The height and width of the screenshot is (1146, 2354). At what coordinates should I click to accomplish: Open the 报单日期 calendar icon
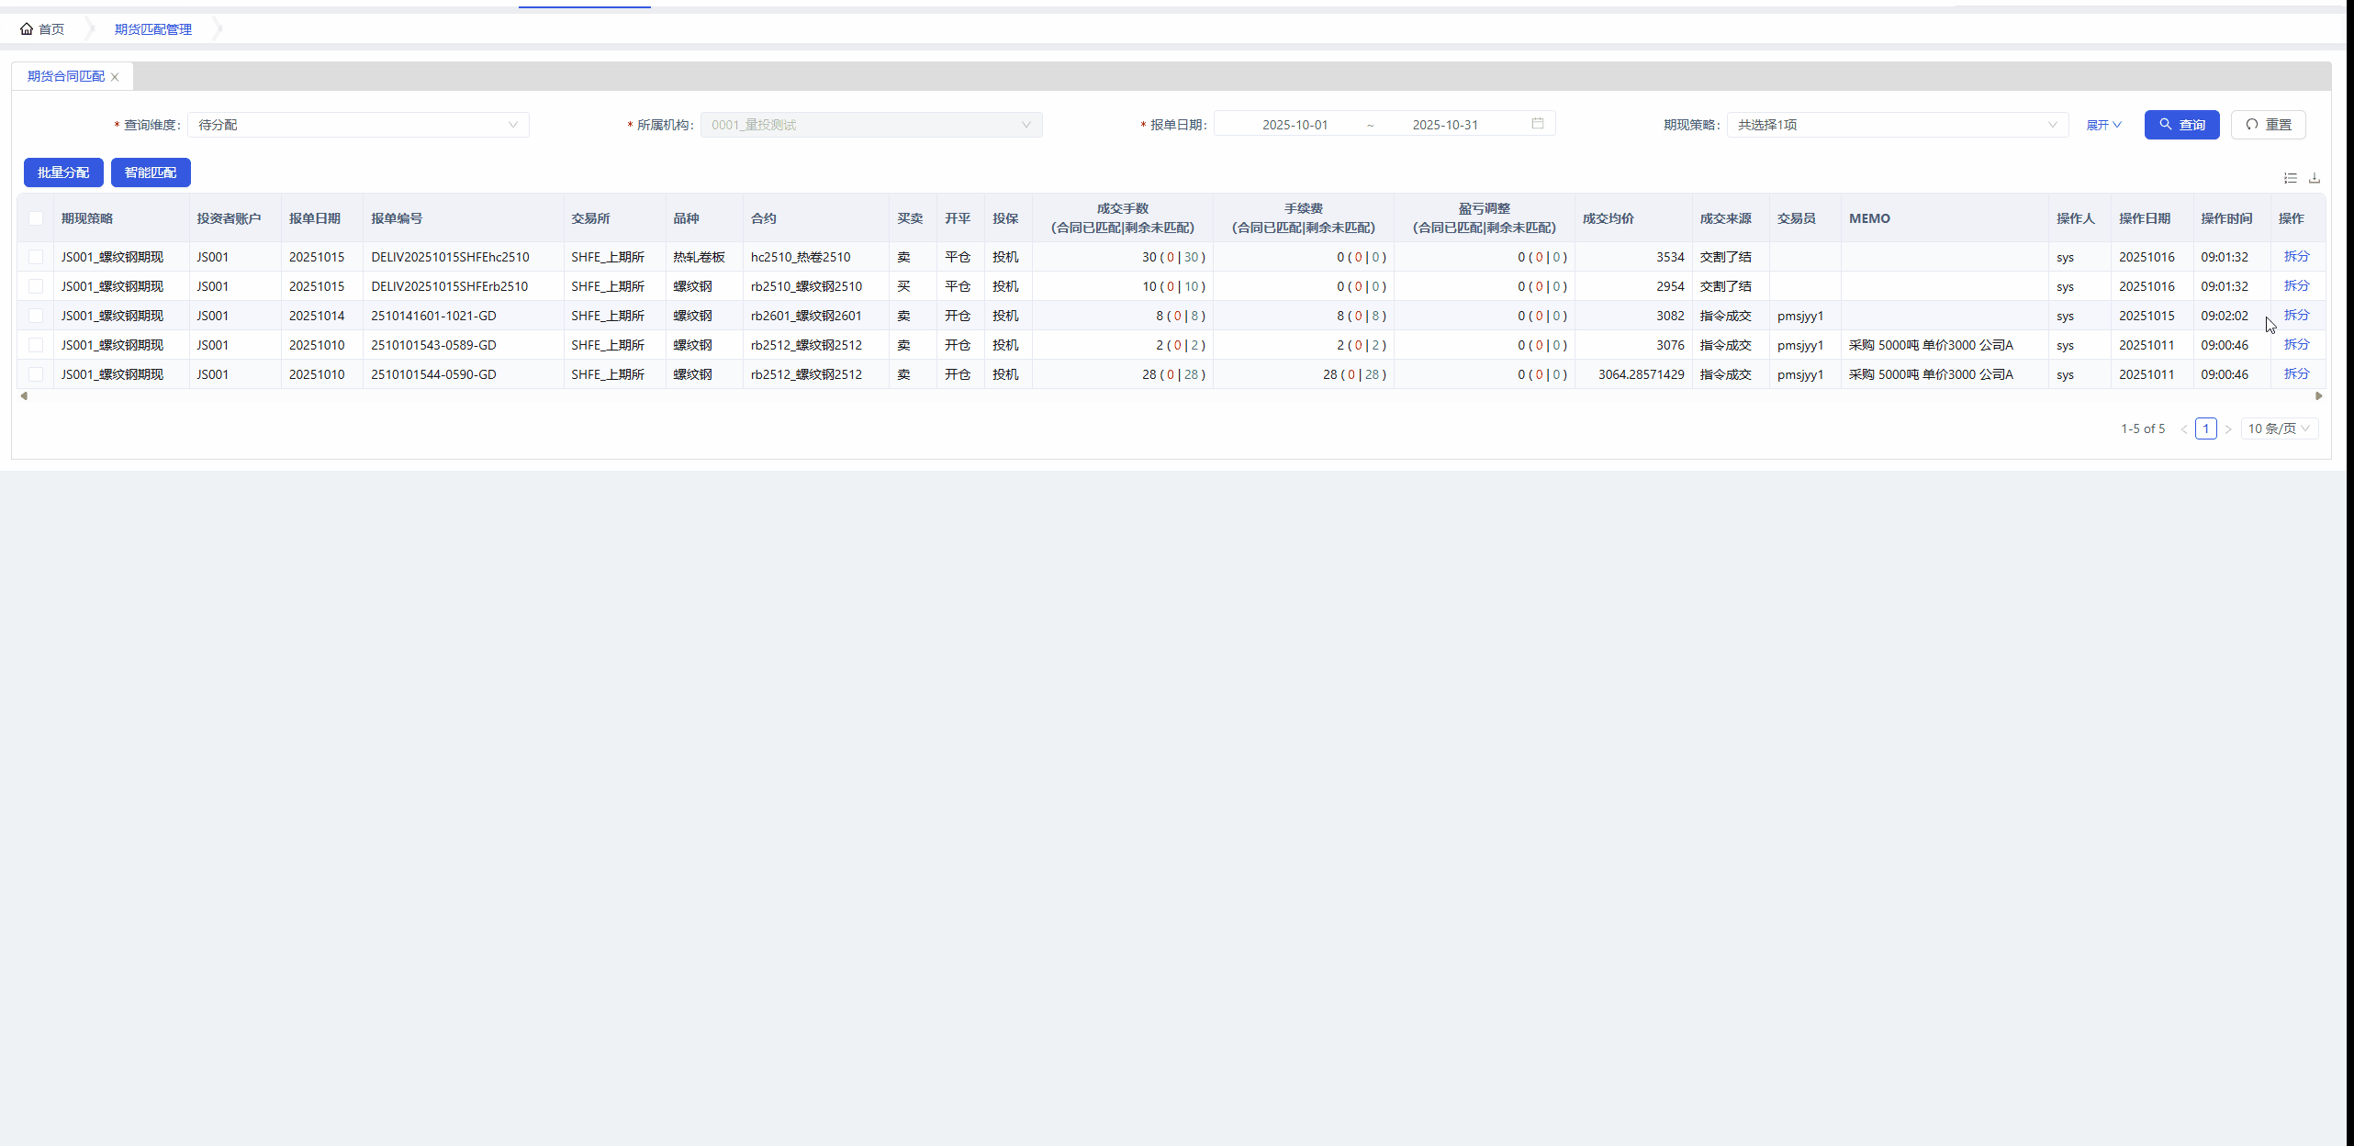pos(1538,124)
